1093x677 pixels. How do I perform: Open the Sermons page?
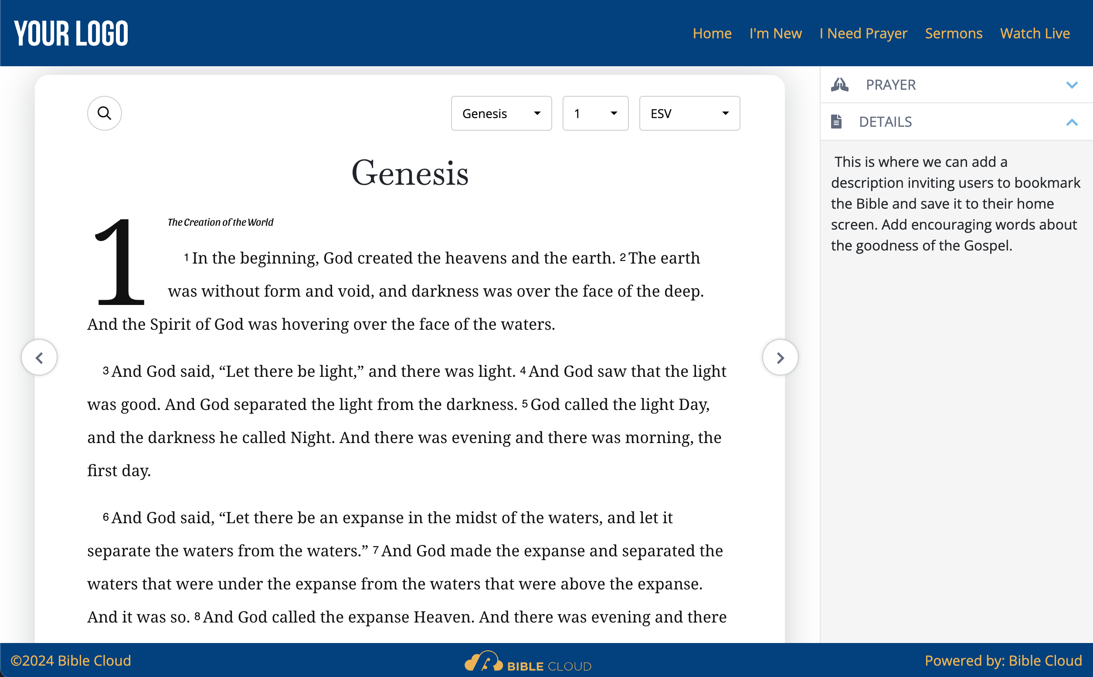click(953, 33)
